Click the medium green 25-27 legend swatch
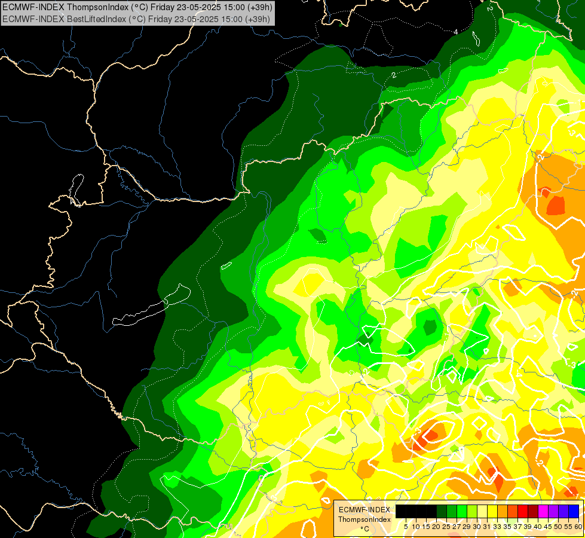The height and width of the screenshot is (538, 585). coord(452,512)
